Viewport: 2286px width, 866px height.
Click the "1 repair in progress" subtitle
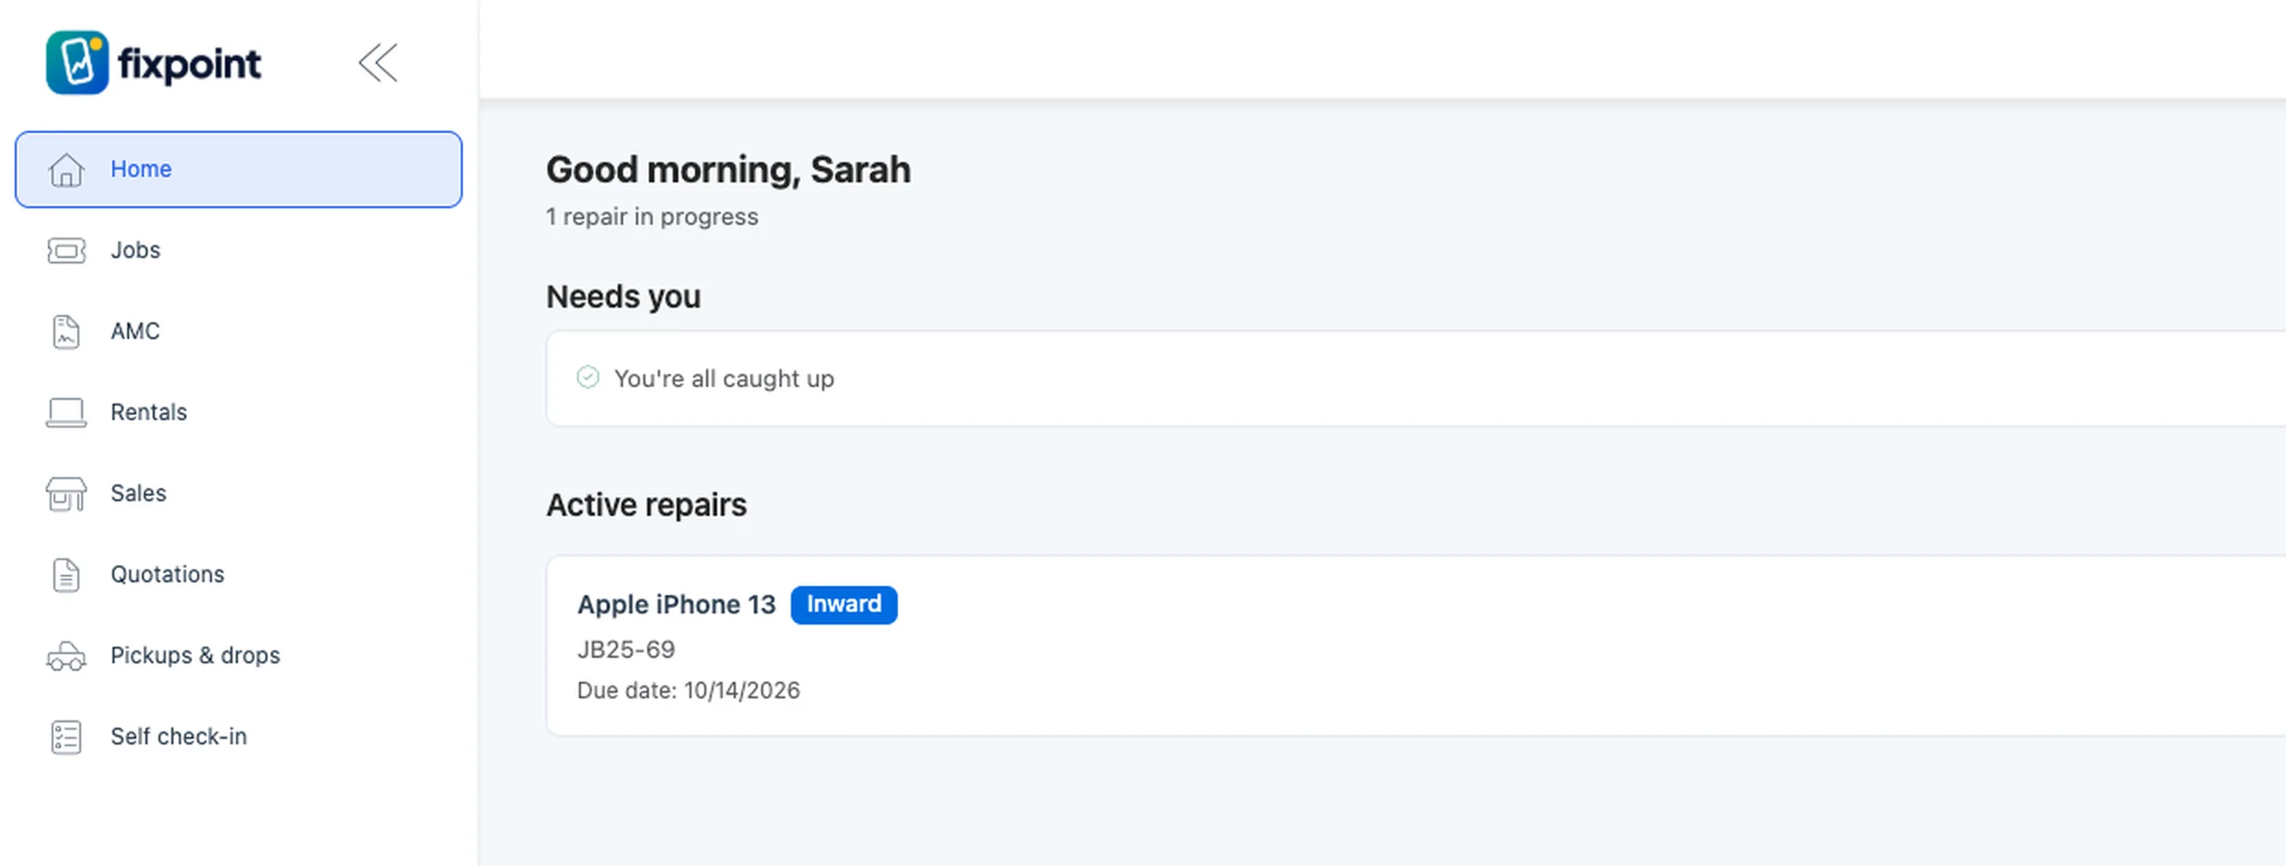click(652, 216)
